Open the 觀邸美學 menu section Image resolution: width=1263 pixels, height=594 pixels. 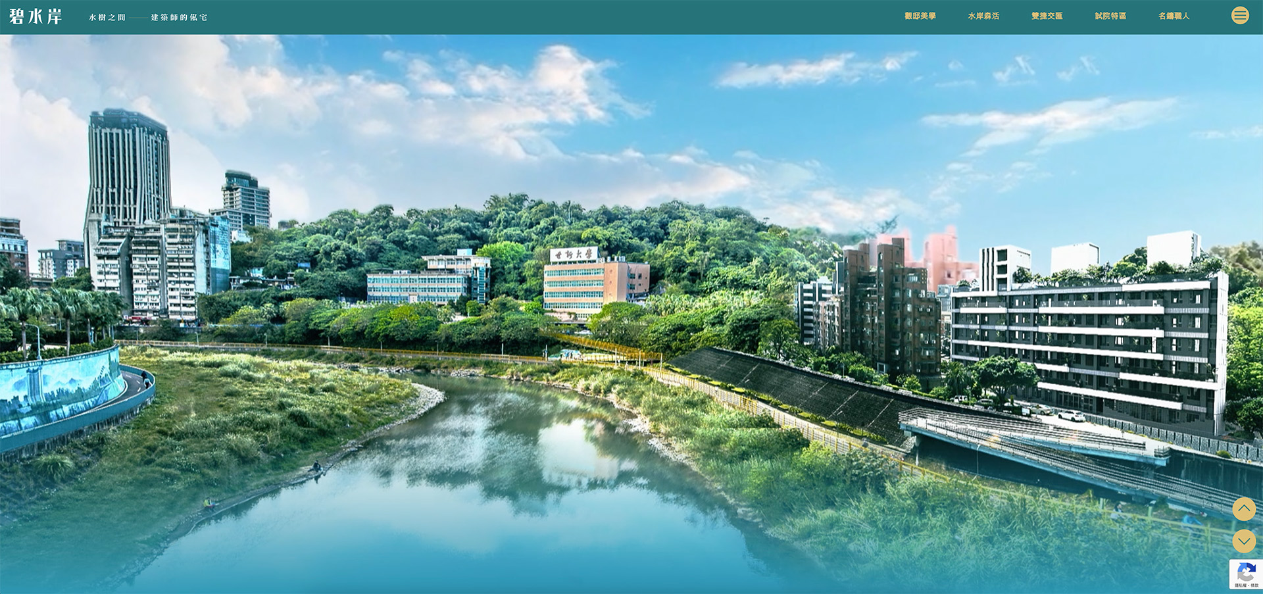[x=920, y=16]
